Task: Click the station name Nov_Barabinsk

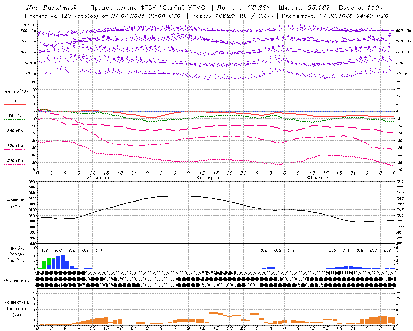Action: 52,8
